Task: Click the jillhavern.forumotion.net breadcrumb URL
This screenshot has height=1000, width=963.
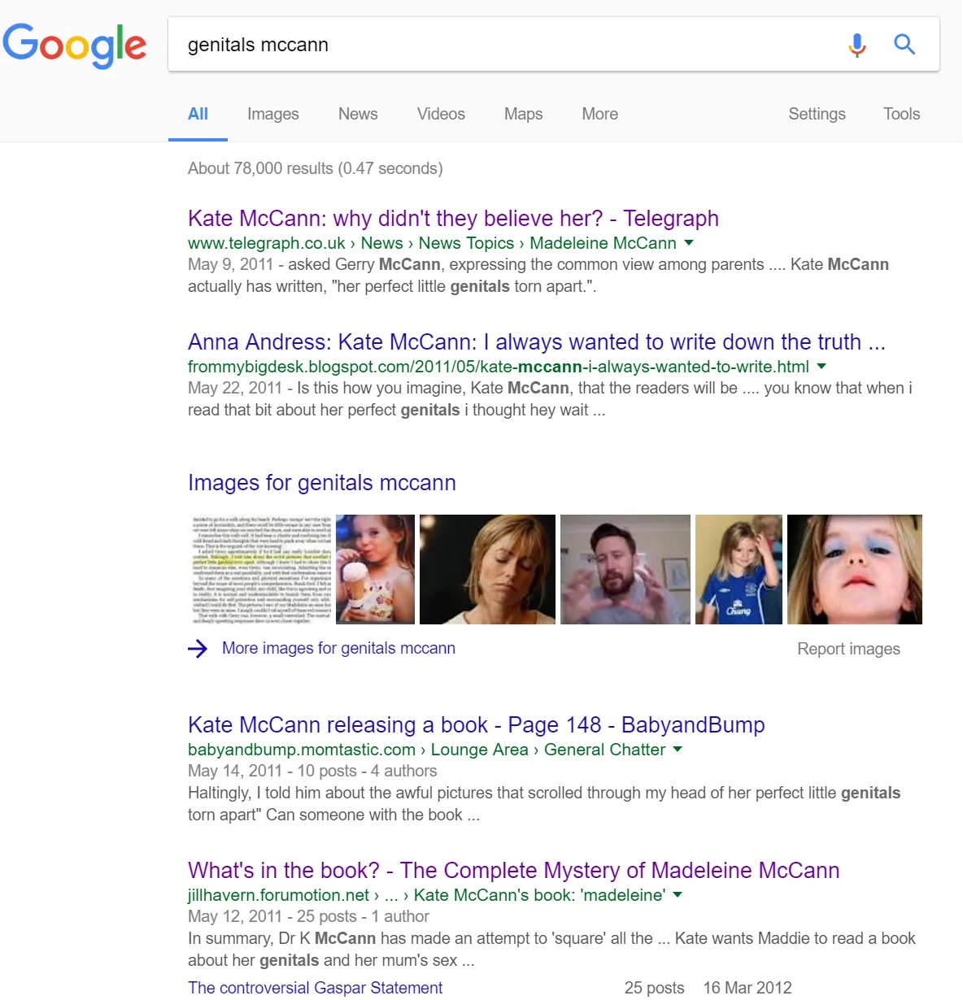Action: tap(426, 895)
